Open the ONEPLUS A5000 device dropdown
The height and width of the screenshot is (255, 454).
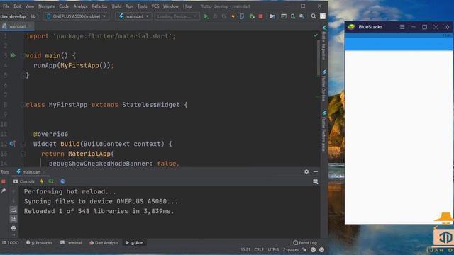[x=77, y=16]
